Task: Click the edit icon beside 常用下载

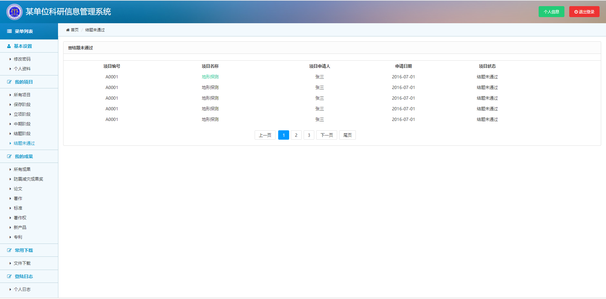Action: (x=9, y=250)
